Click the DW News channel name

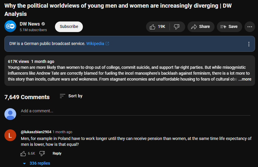(x=30, y=24)
